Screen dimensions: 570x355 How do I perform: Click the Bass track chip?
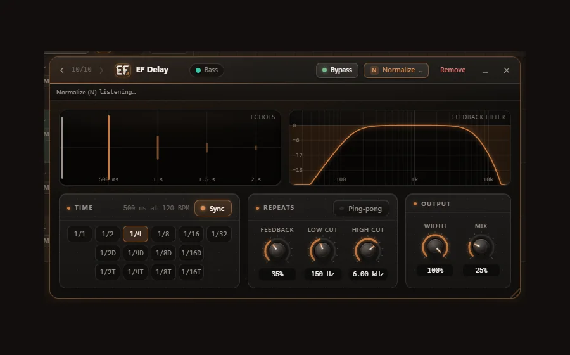pyautogui.click(x=206, y=70)
